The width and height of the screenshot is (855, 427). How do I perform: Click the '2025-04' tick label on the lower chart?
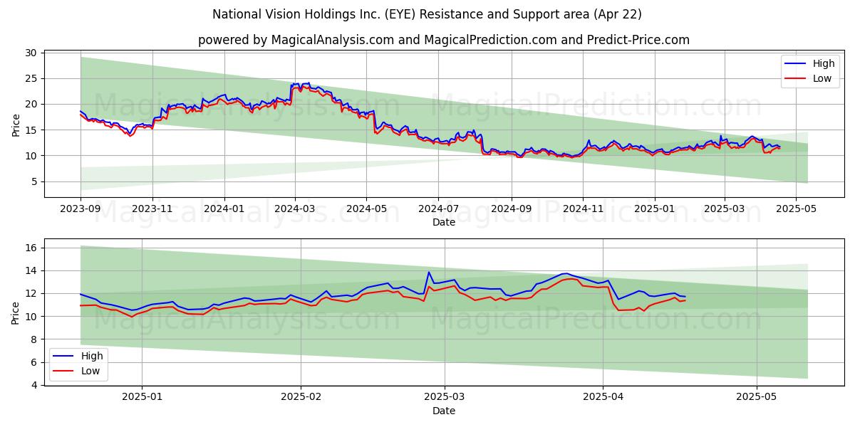click(x=603, y=397)
